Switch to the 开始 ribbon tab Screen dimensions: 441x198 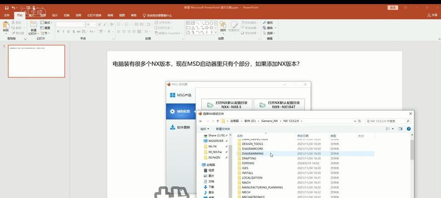[19, 15]
